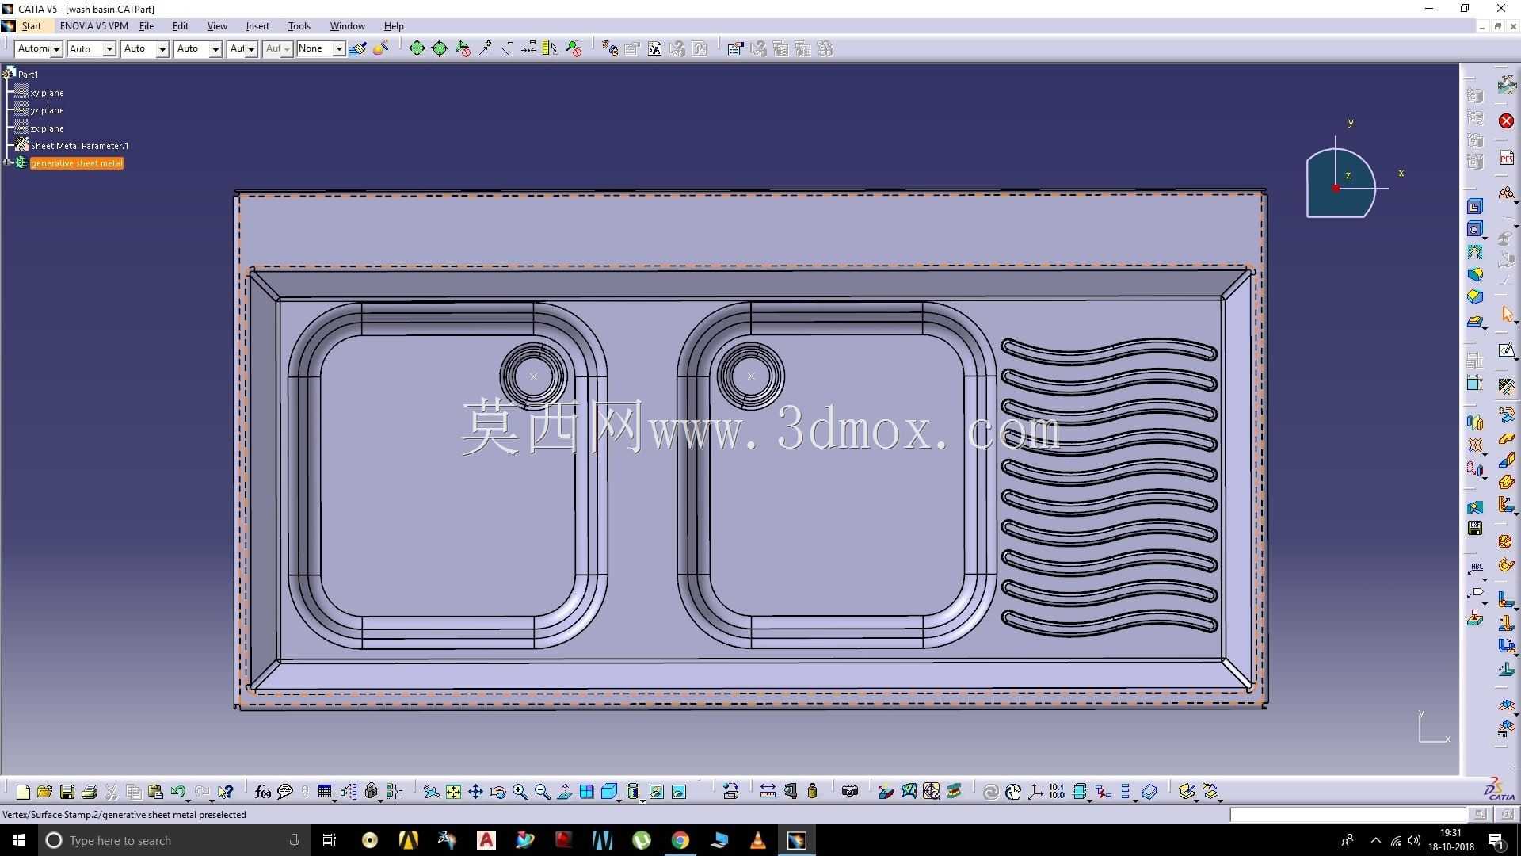Save the part with the floppy icon
The image size is (1521, 856).
(x=67, y=792)
